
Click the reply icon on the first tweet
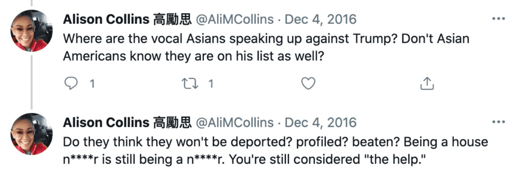pos(71,83)
